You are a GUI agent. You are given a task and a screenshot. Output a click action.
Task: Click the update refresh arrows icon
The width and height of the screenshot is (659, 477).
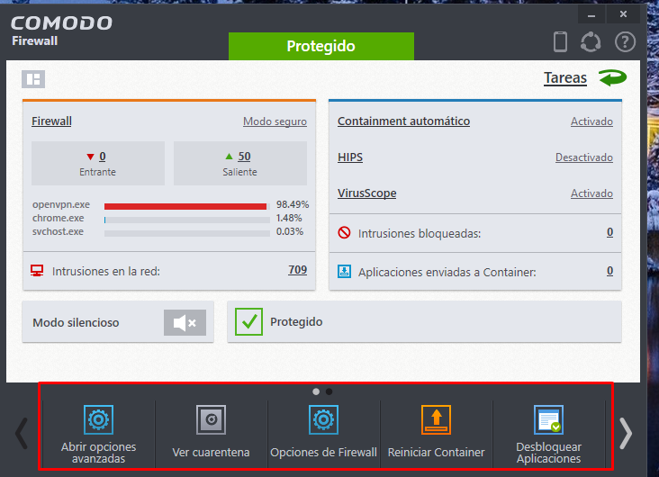[591, 42]
